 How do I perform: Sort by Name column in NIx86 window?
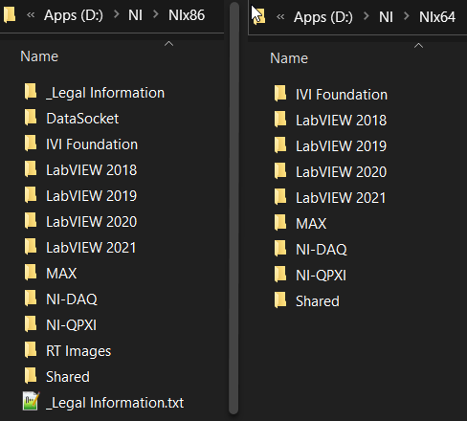pyautogui.click(x=39, y=56)
